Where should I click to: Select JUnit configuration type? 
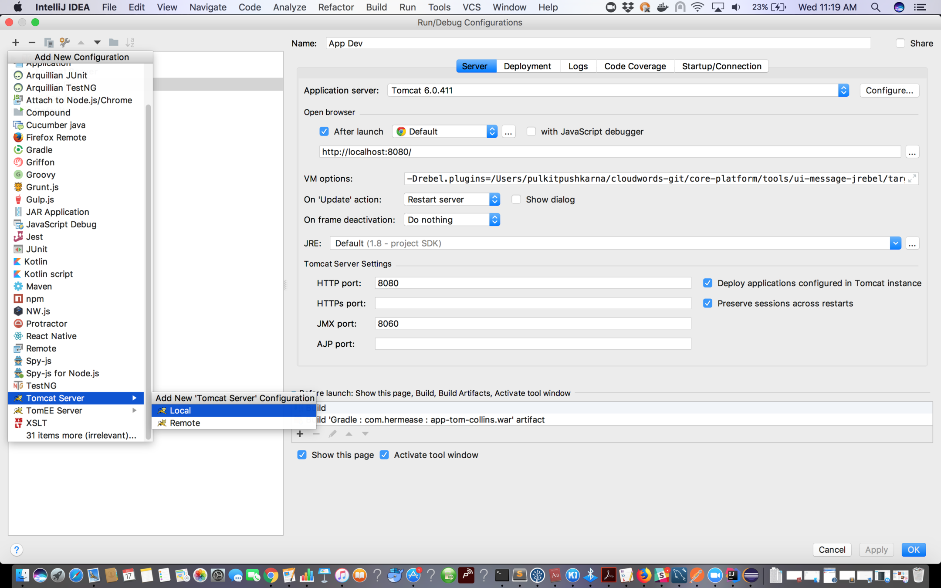tap(37, 249)
